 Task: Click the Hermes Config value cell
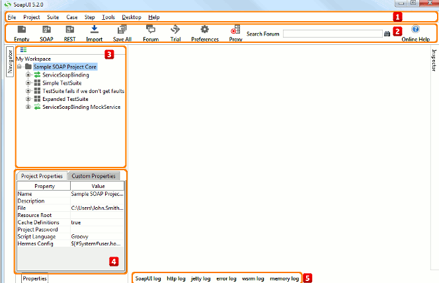tap(97, 243)
